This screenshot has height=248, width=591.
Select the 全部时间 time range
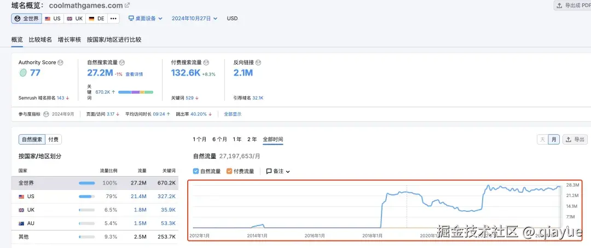click(x=273, y=140)
